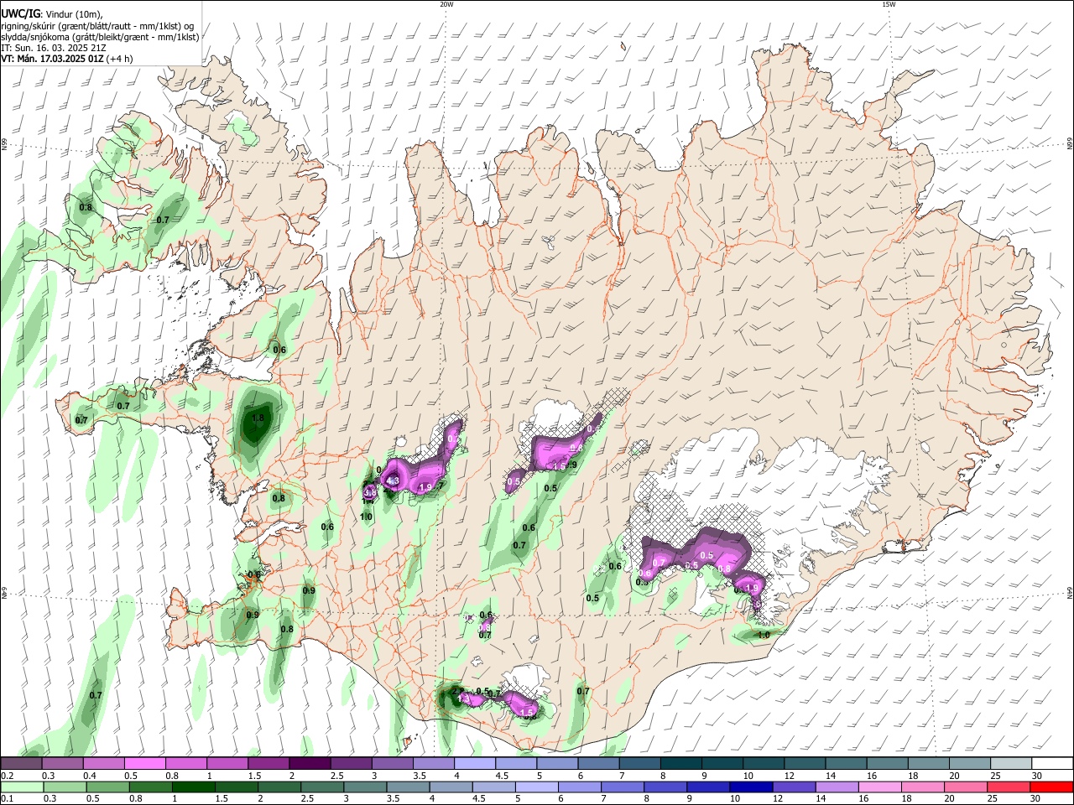The width and height of the screenshot is (1074, 805).
Task: Click the '0.1' label under lower legend row
Action: click(x=7, y=798)
